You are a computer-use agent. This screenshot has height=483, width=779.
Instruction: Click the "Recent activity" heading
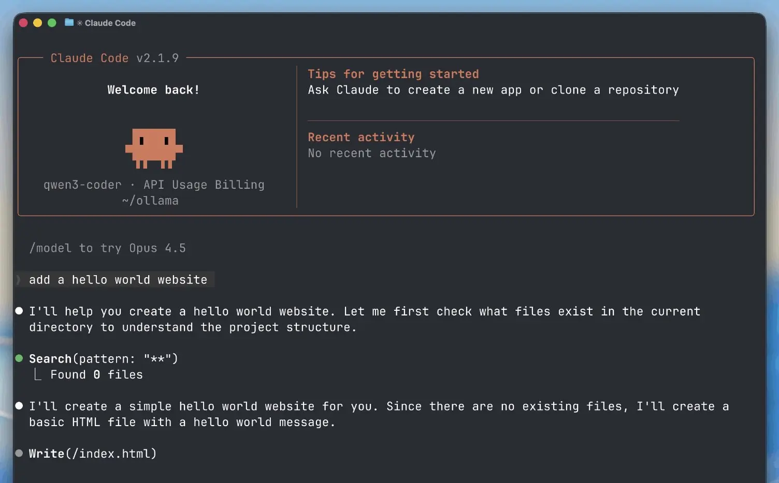pos(361,137)
